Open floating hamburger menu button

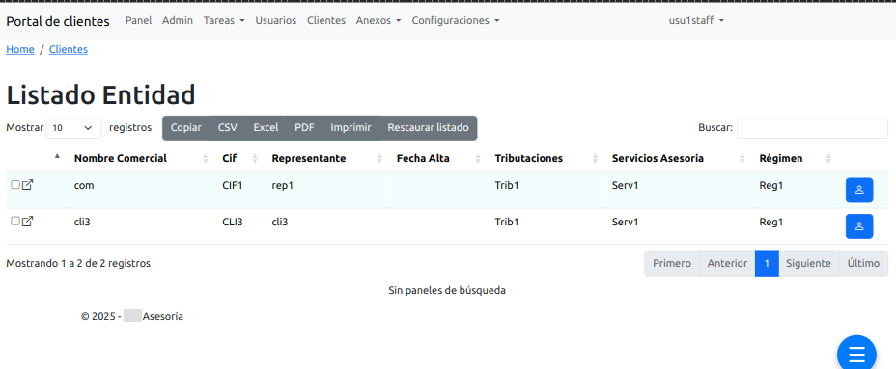click(x=856, y=355)
